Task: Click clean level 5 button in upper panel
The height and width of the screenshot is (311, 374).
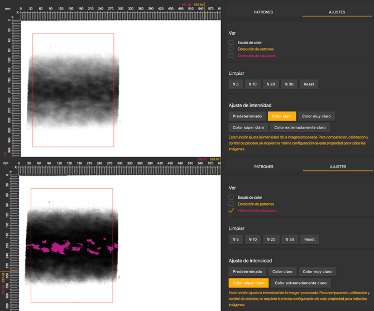Action: (236, 84)
